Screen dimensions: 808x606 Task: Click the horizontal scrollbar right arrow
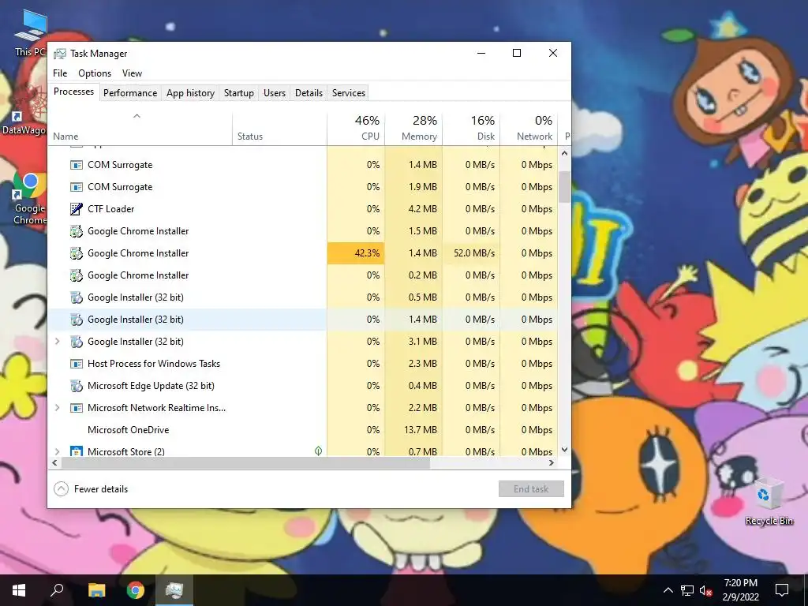552,462
